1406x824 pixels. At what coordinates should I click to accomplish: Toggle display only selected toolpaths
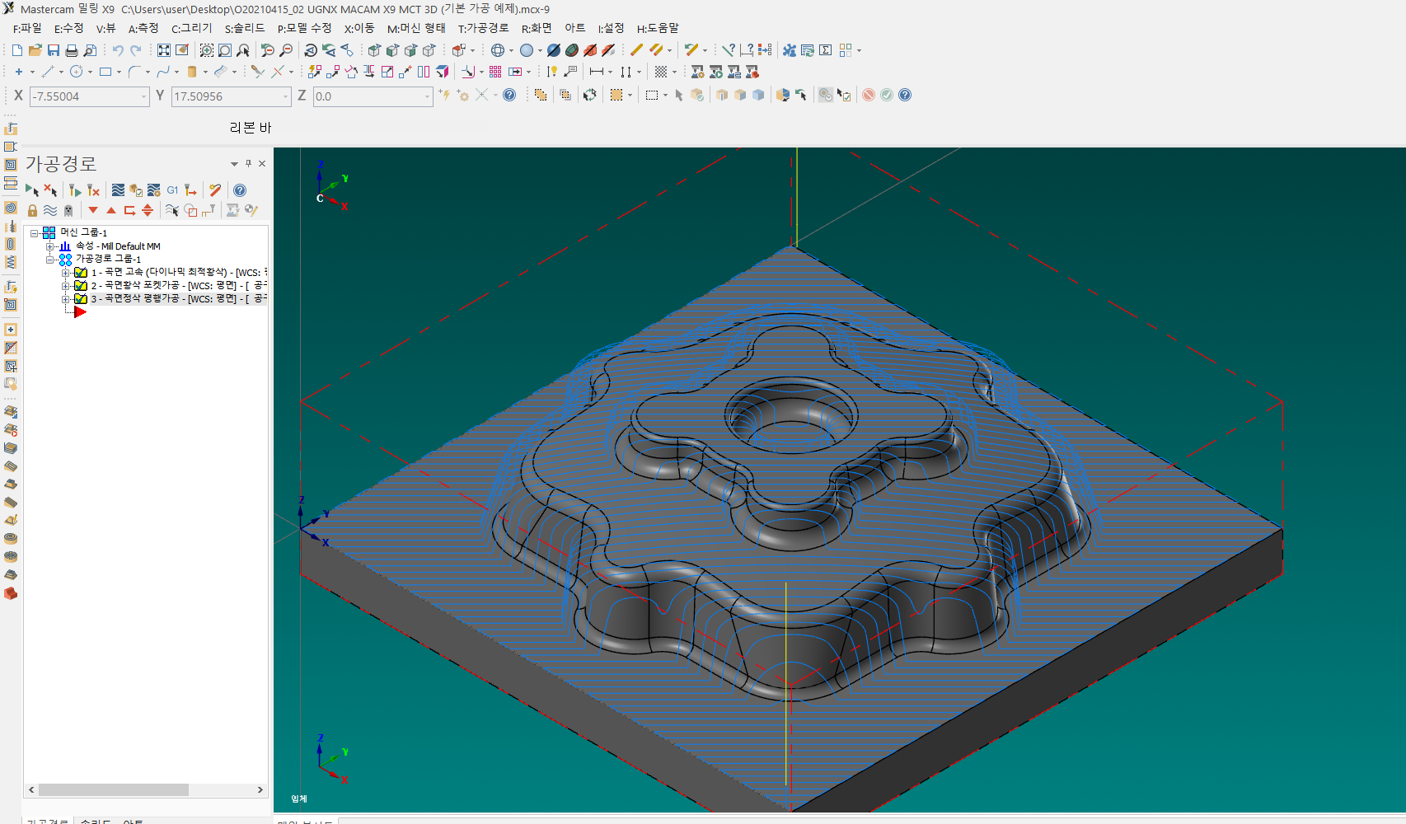(x=172, y=210)
